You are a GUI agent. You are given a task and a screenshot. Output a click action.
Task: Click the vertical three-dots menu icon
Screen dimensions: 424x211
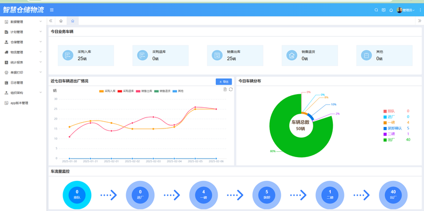tap(420, 10)
